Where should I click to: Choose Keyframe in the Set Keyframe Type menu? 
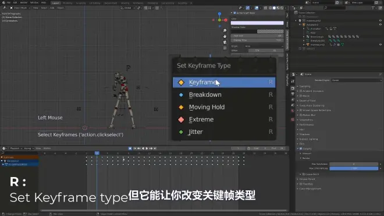click(x=224, y=82)
